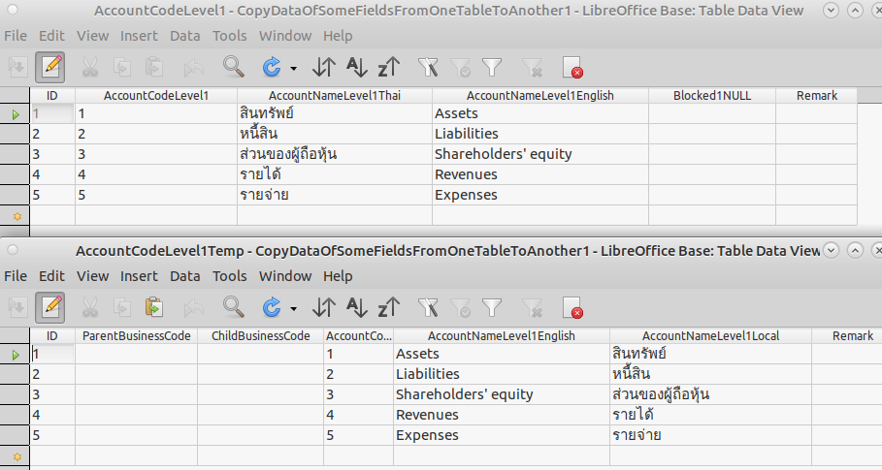Sort ascending A-Z in AccountCodeLevel1 window
Viewport: 882px width, 470px height.
point(357,68)
